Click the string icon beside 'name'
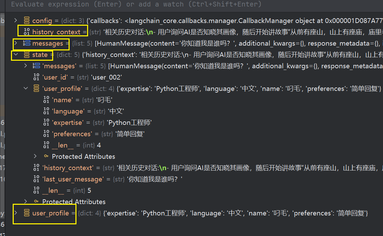Viewport: 383px width, 236px height. pos(46,100)
